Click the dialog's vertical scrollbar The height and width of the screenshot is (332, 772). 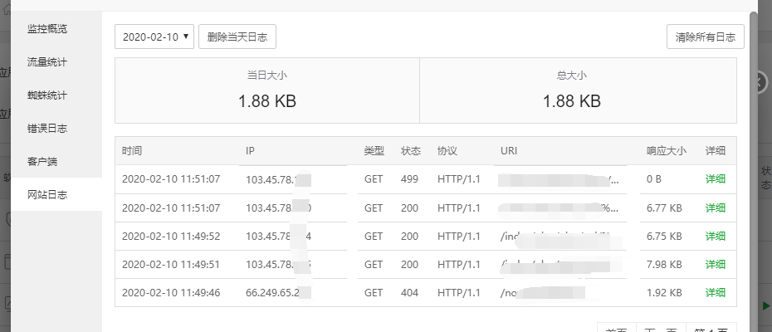753,166
